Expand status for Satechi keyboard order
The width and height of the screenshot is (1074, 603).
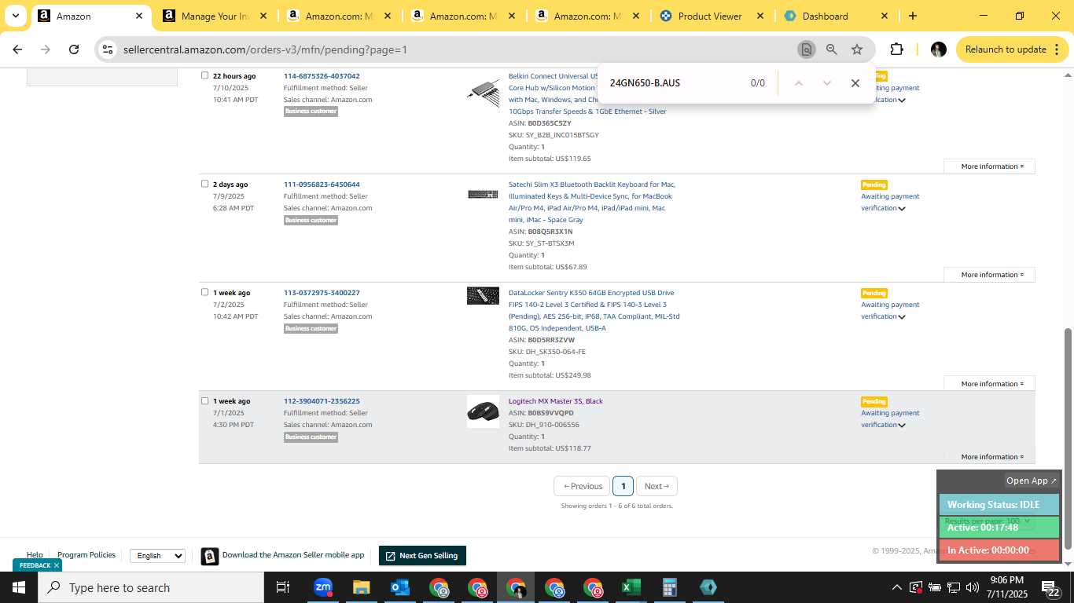902,209
